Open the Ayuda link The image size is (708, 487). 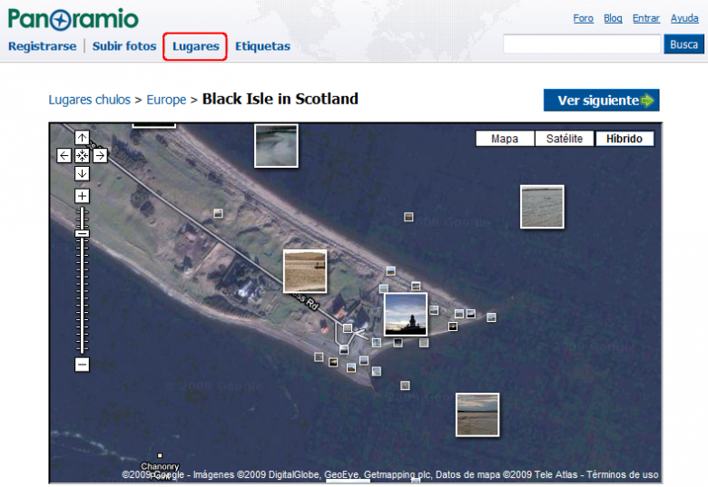[x=684, y=18]
